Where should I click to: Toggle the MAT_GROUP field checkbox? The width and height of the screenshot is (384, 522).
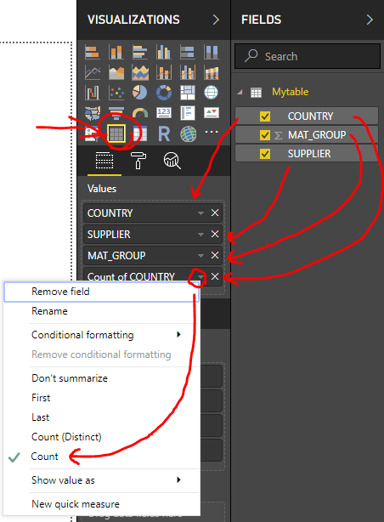point(265,135)
